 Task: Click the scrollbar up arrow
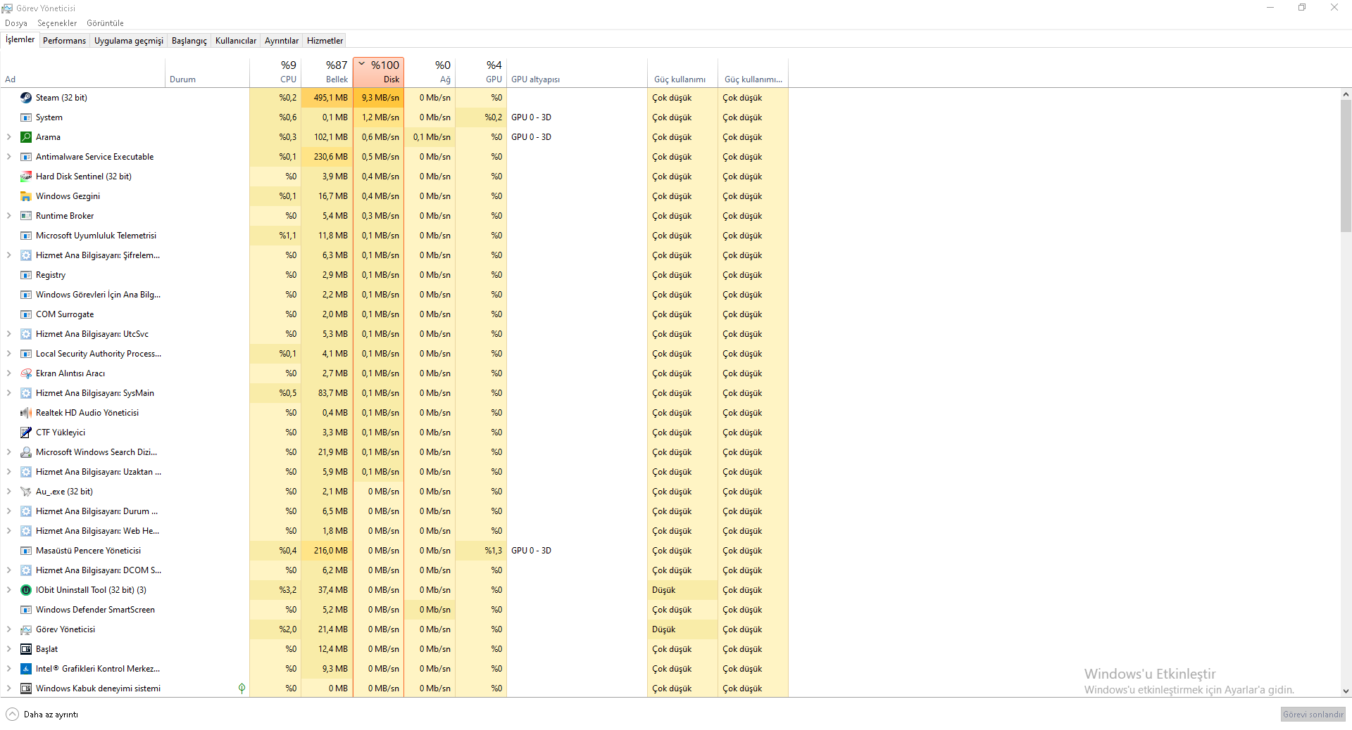point(1346,94)
